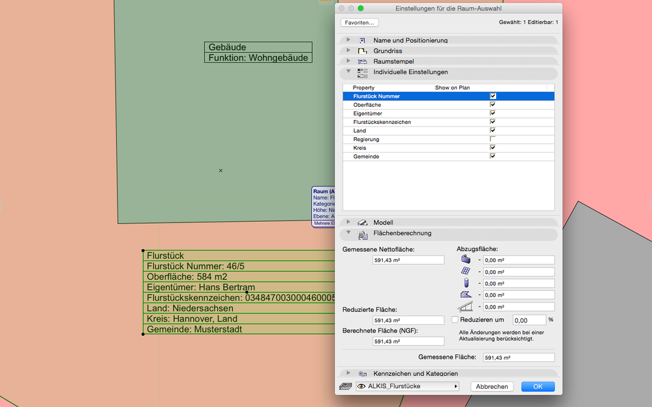This screenshot has width=652, height=407.
Task: Select the Flurstückskennzeichen property row
Action: tap(448, 122)
